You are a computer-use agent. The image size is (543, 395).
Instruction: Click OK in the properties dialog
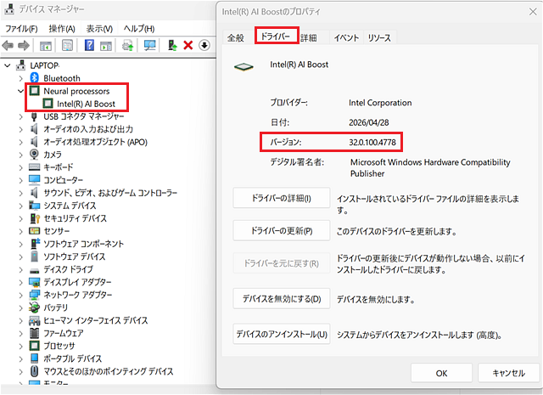coord(441,373)
